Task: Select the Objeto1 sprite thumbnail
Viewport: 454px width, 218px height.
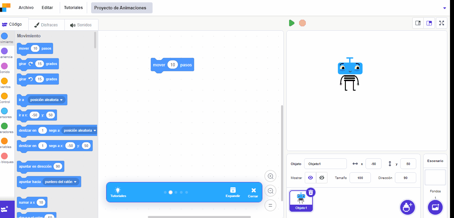Action: coord(301,201)
